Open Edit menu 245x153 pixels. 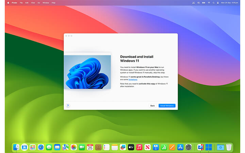[27, 3]
